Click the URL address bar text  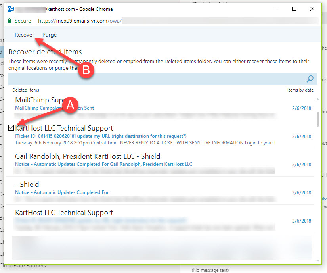pos(80,21)
